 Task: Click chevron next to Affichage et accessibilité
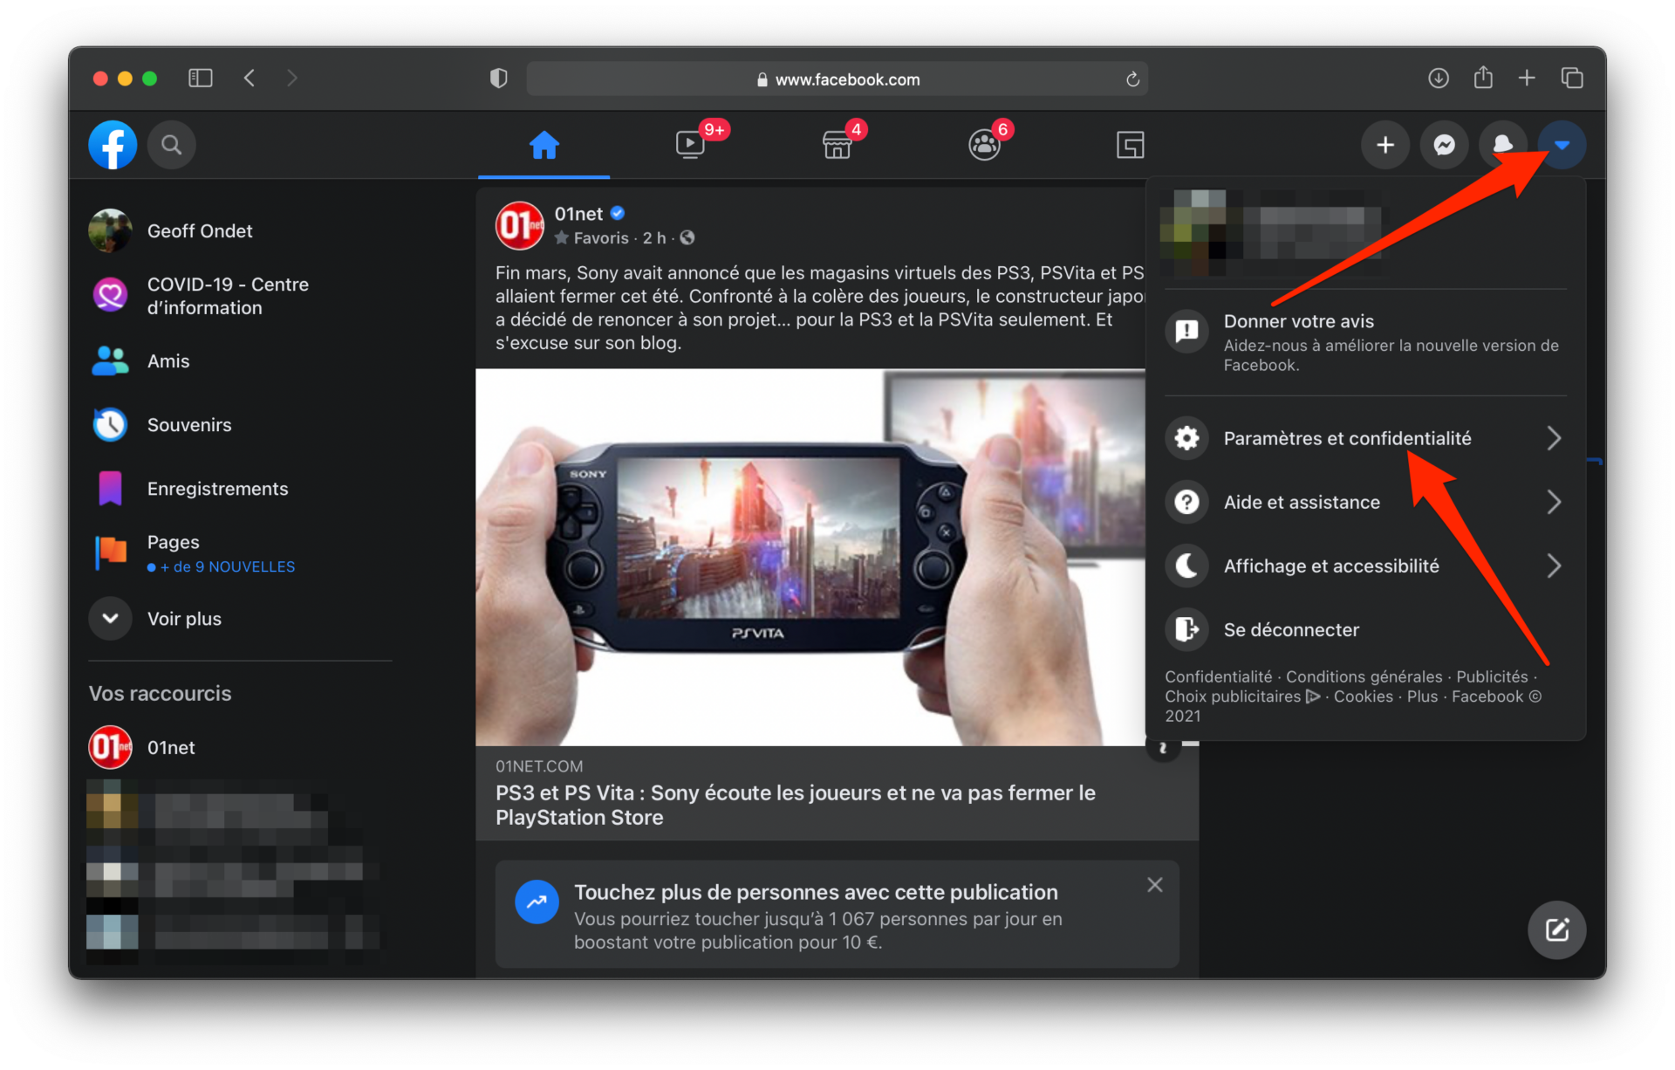1554,566
